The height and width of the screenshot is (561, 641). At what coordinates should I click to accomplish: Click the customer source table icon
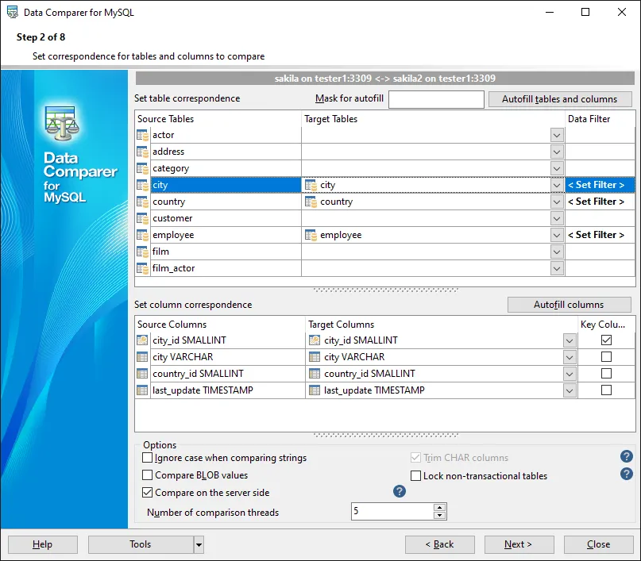click(142, 218)
